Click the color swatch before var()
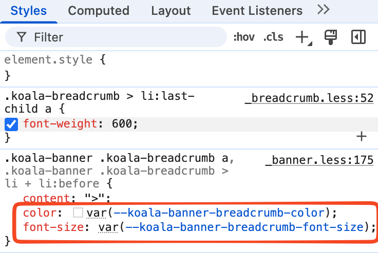The width and height of the screenshot is (378, 254). [x=78, y=213]
